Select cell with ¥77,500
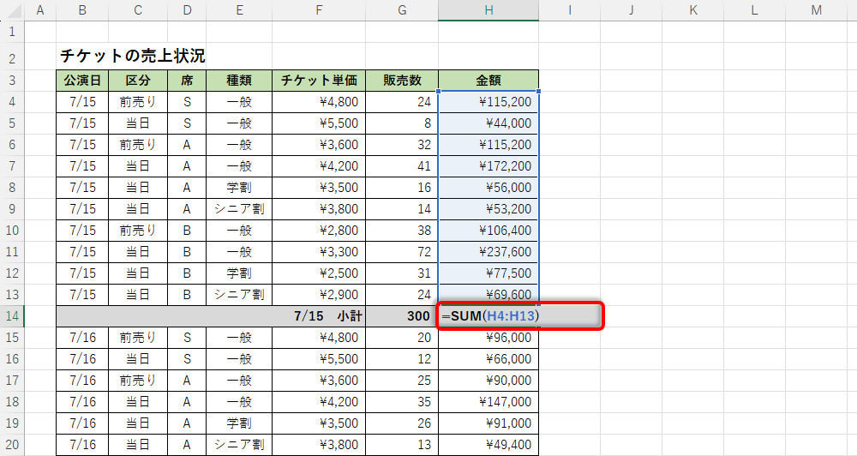The image size is (857, 456). 488,273
